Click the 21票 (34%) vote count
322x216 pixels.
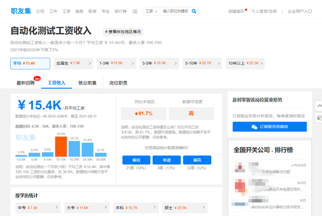[136, 168]
